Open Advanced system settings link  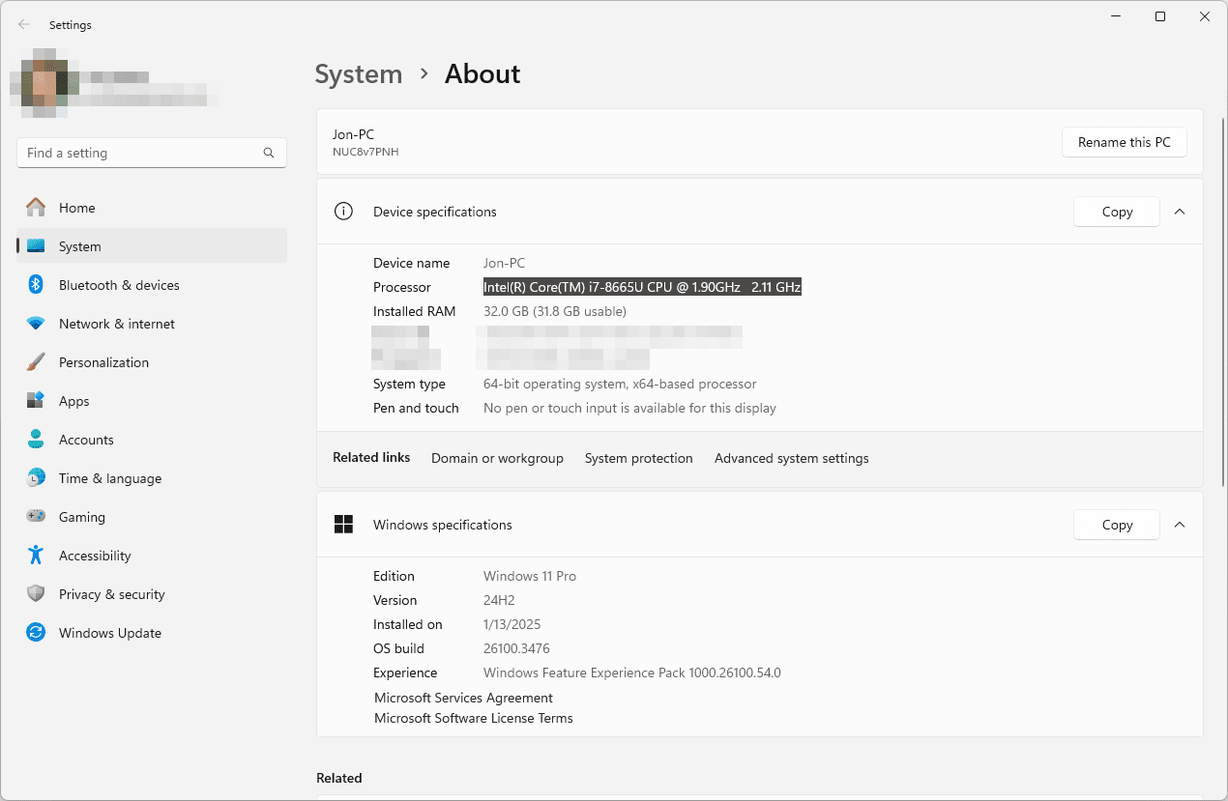click(x=791, y=458)
